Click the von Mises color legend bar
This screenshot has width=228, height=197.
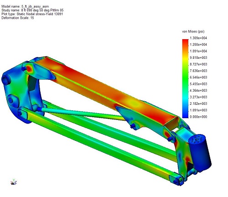pos(185,78)
